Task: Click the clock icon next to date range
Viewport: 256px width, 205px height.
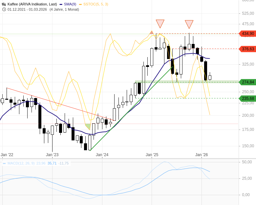Action: coord(4,9)
